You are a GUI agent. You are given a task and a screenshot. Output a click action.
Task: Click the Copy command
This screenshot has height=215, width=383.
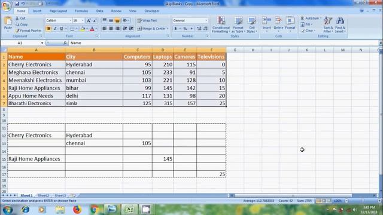coord(22,24)
